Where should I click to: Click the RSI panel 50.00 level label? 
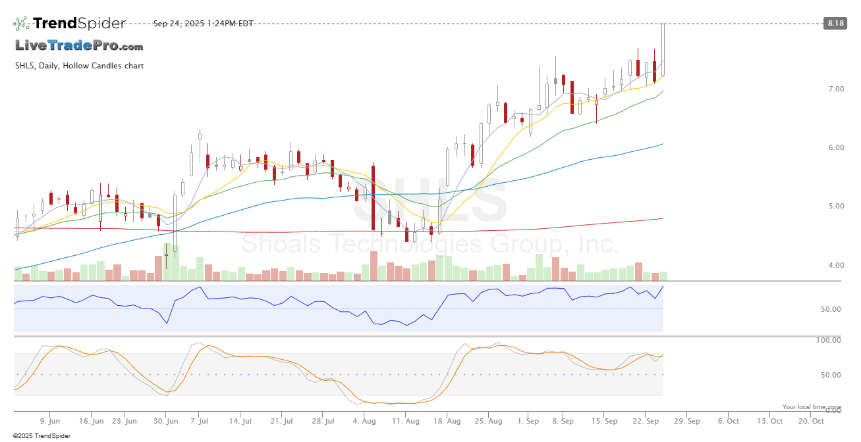(831, 309)
